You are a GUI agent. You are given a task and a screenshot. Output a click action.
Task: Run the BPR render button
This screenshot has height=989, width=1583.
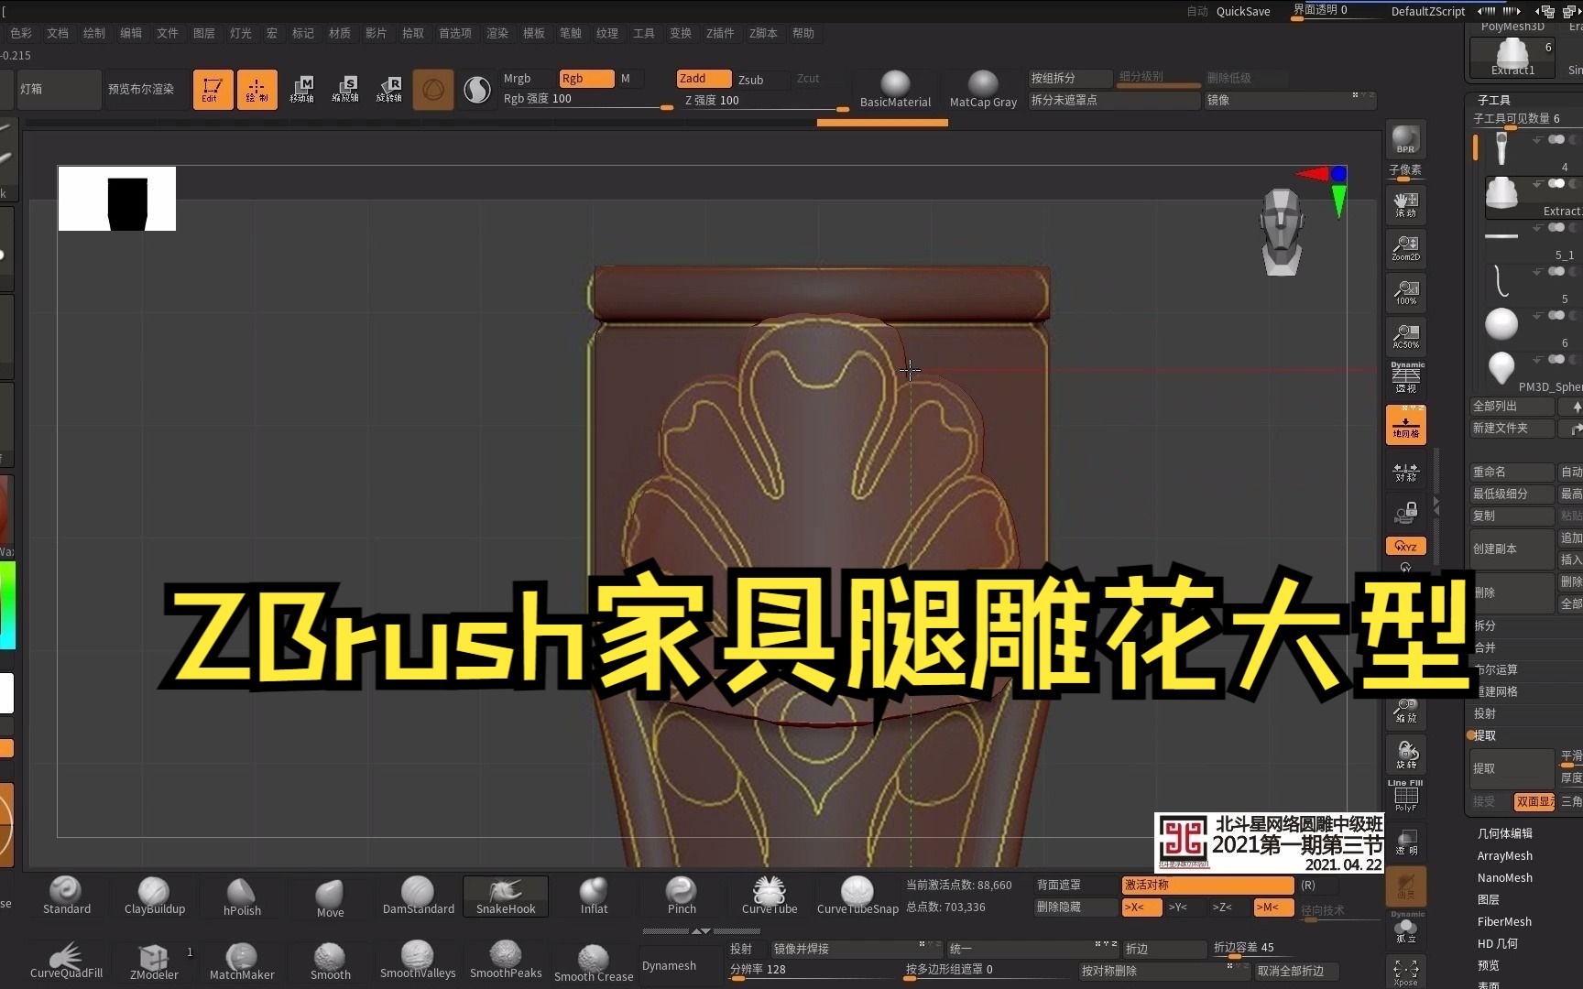tap(1405, 139)
